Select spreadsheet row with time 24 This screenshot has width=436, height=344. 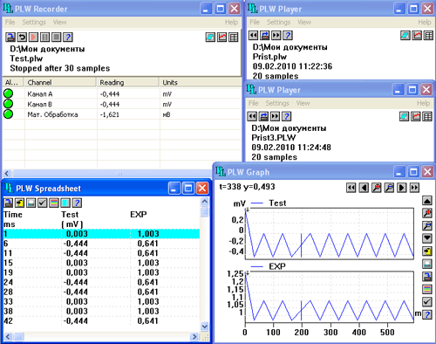click(x=101, y=282)
